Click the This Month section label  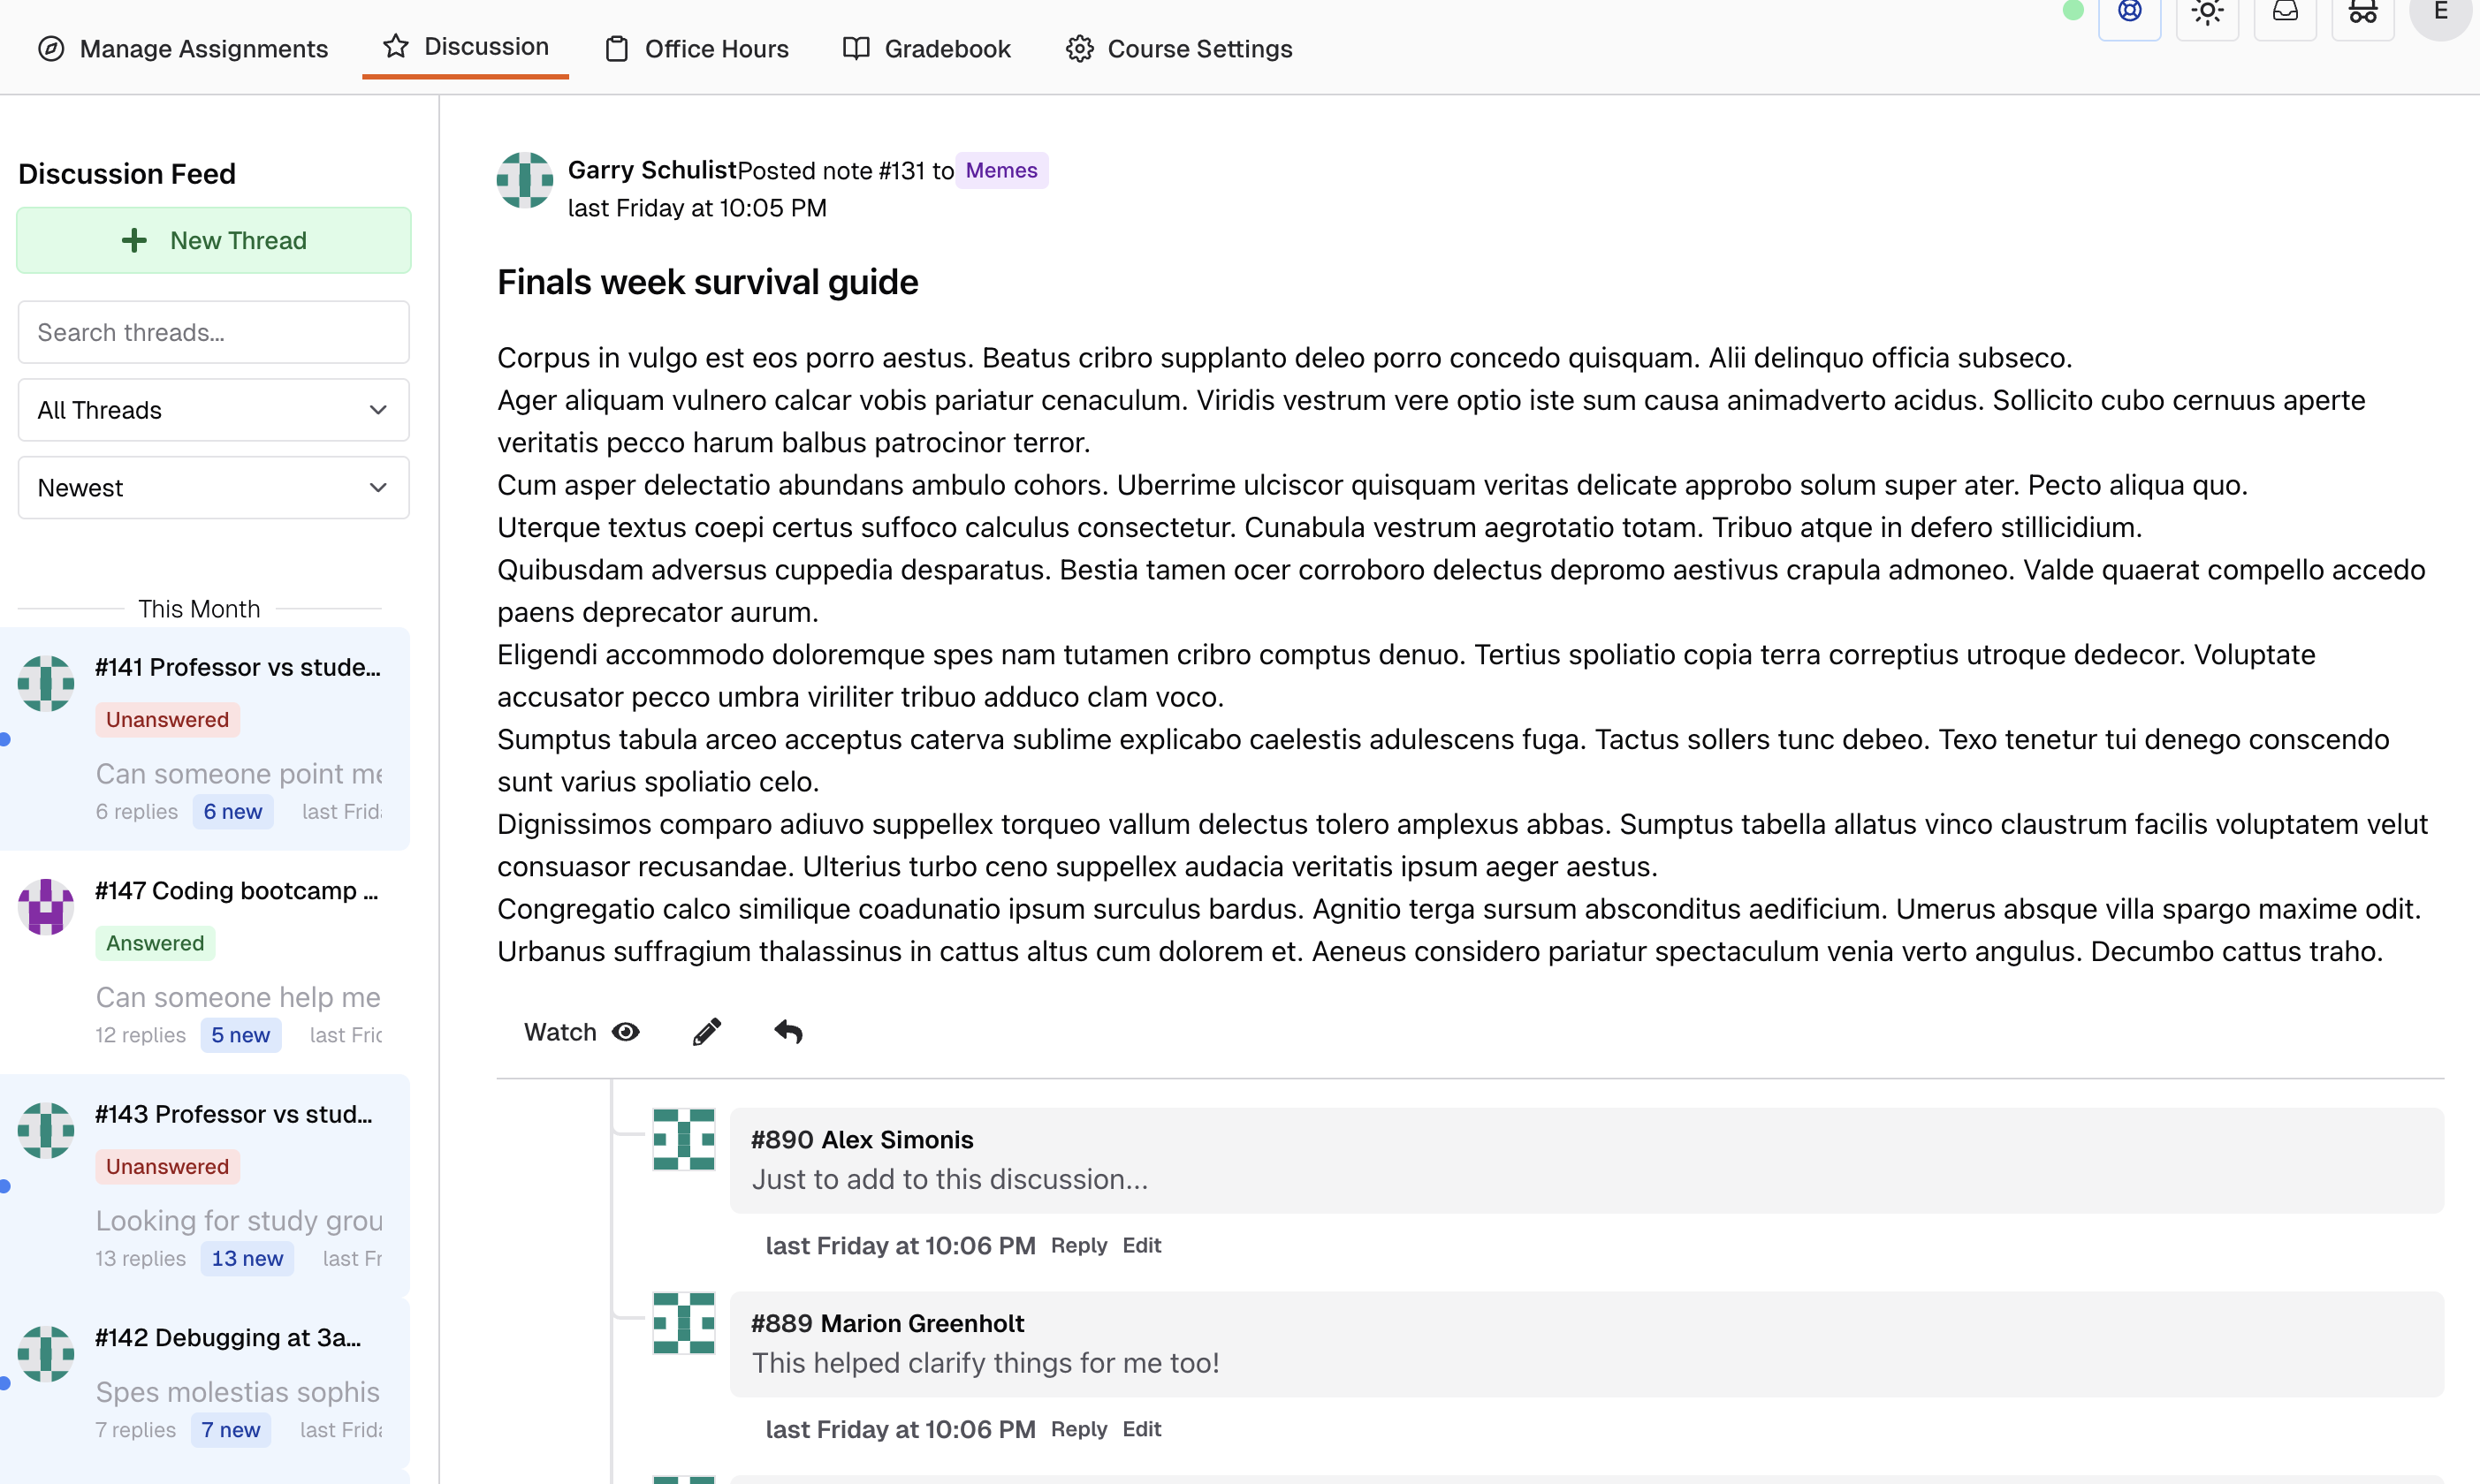coord(199,609)
